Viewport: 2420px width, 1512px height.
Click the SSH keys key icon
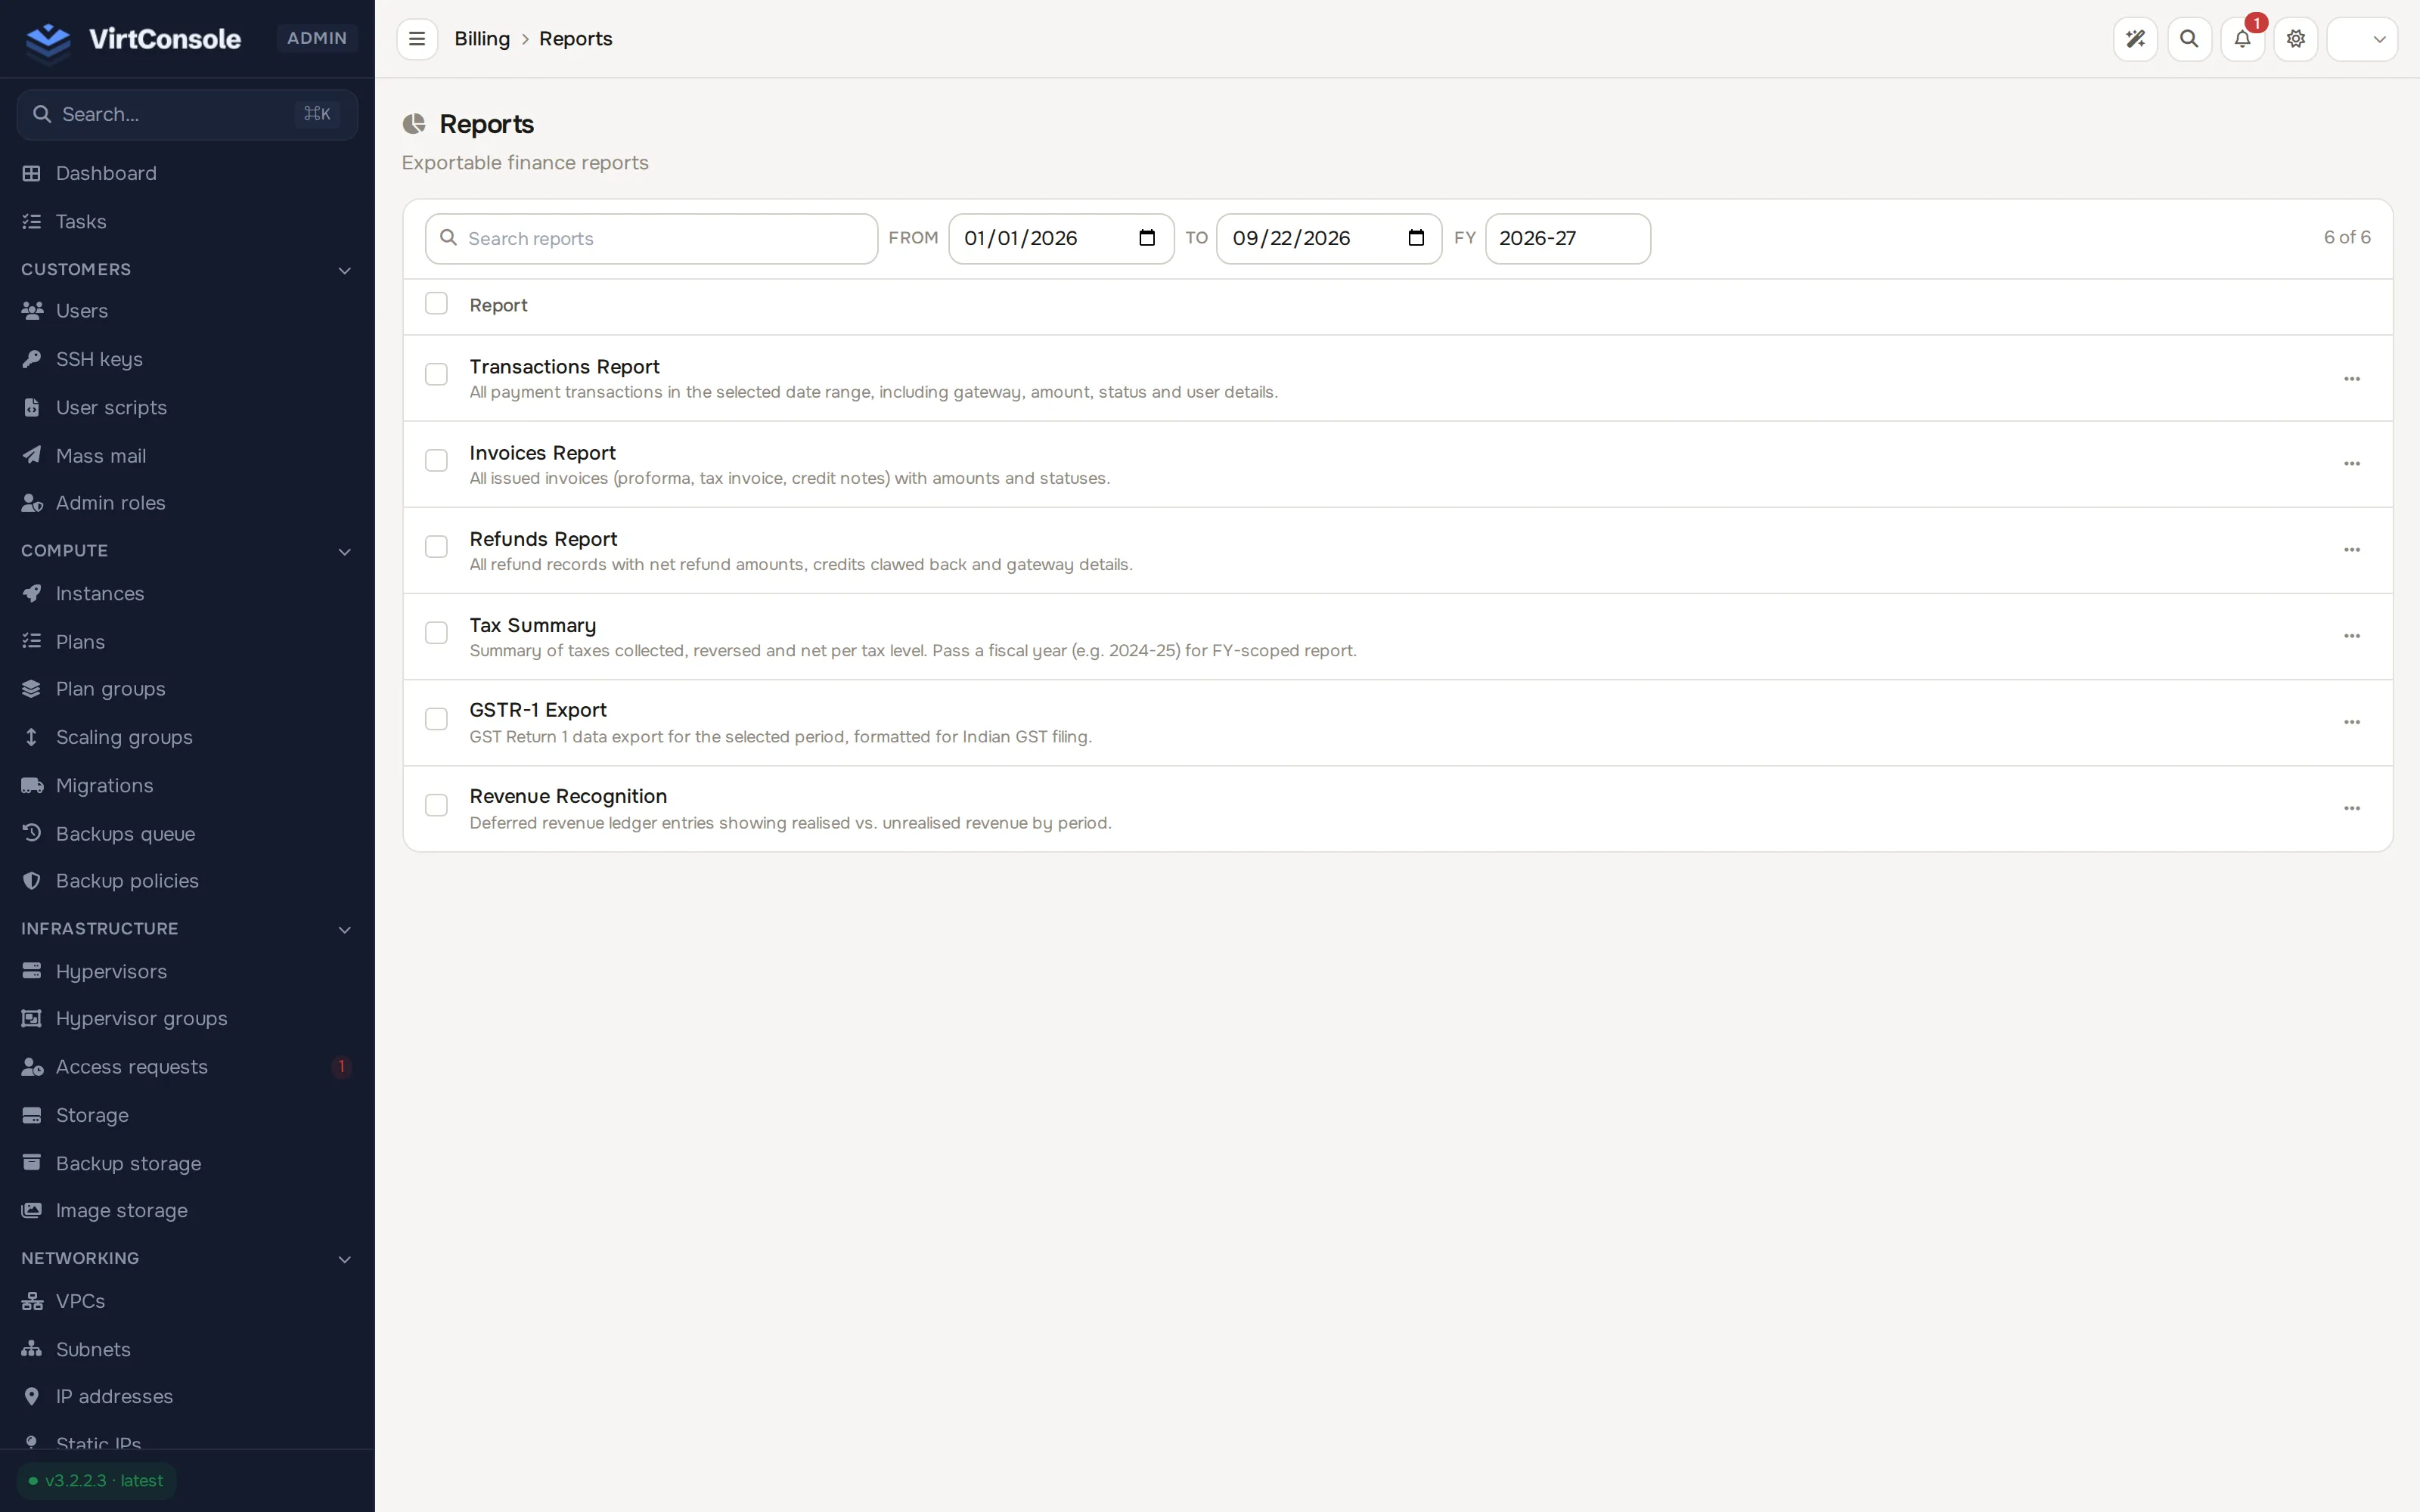[x=32, y=359]
